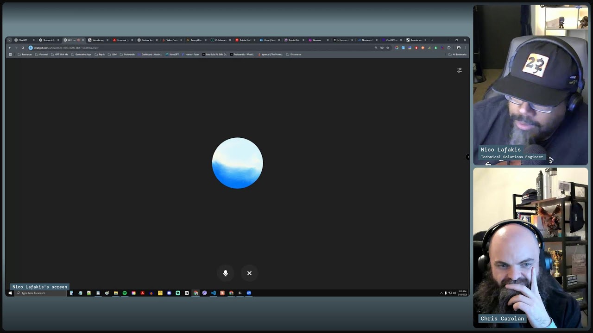593x333 pixels.
Task: Mute the microphone in voice mode
Action: pos(226,273)
